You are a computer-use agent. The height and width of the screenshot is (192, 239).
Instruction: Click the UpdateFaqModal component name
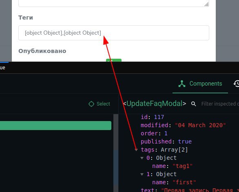click(x=155, y=104)
